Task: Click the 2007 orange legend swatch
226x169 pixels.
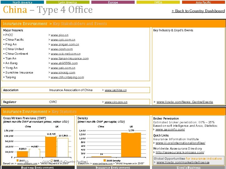Action: pos(18,160)
